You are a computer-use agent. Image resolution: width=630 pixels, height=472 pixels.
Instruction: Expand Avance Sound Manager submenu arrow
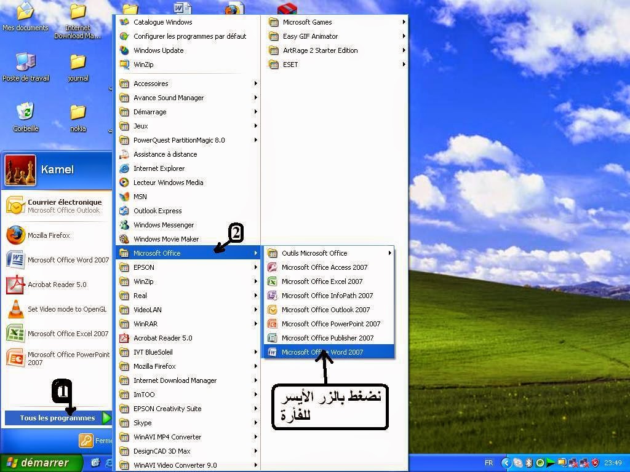[x=255, y=98]
